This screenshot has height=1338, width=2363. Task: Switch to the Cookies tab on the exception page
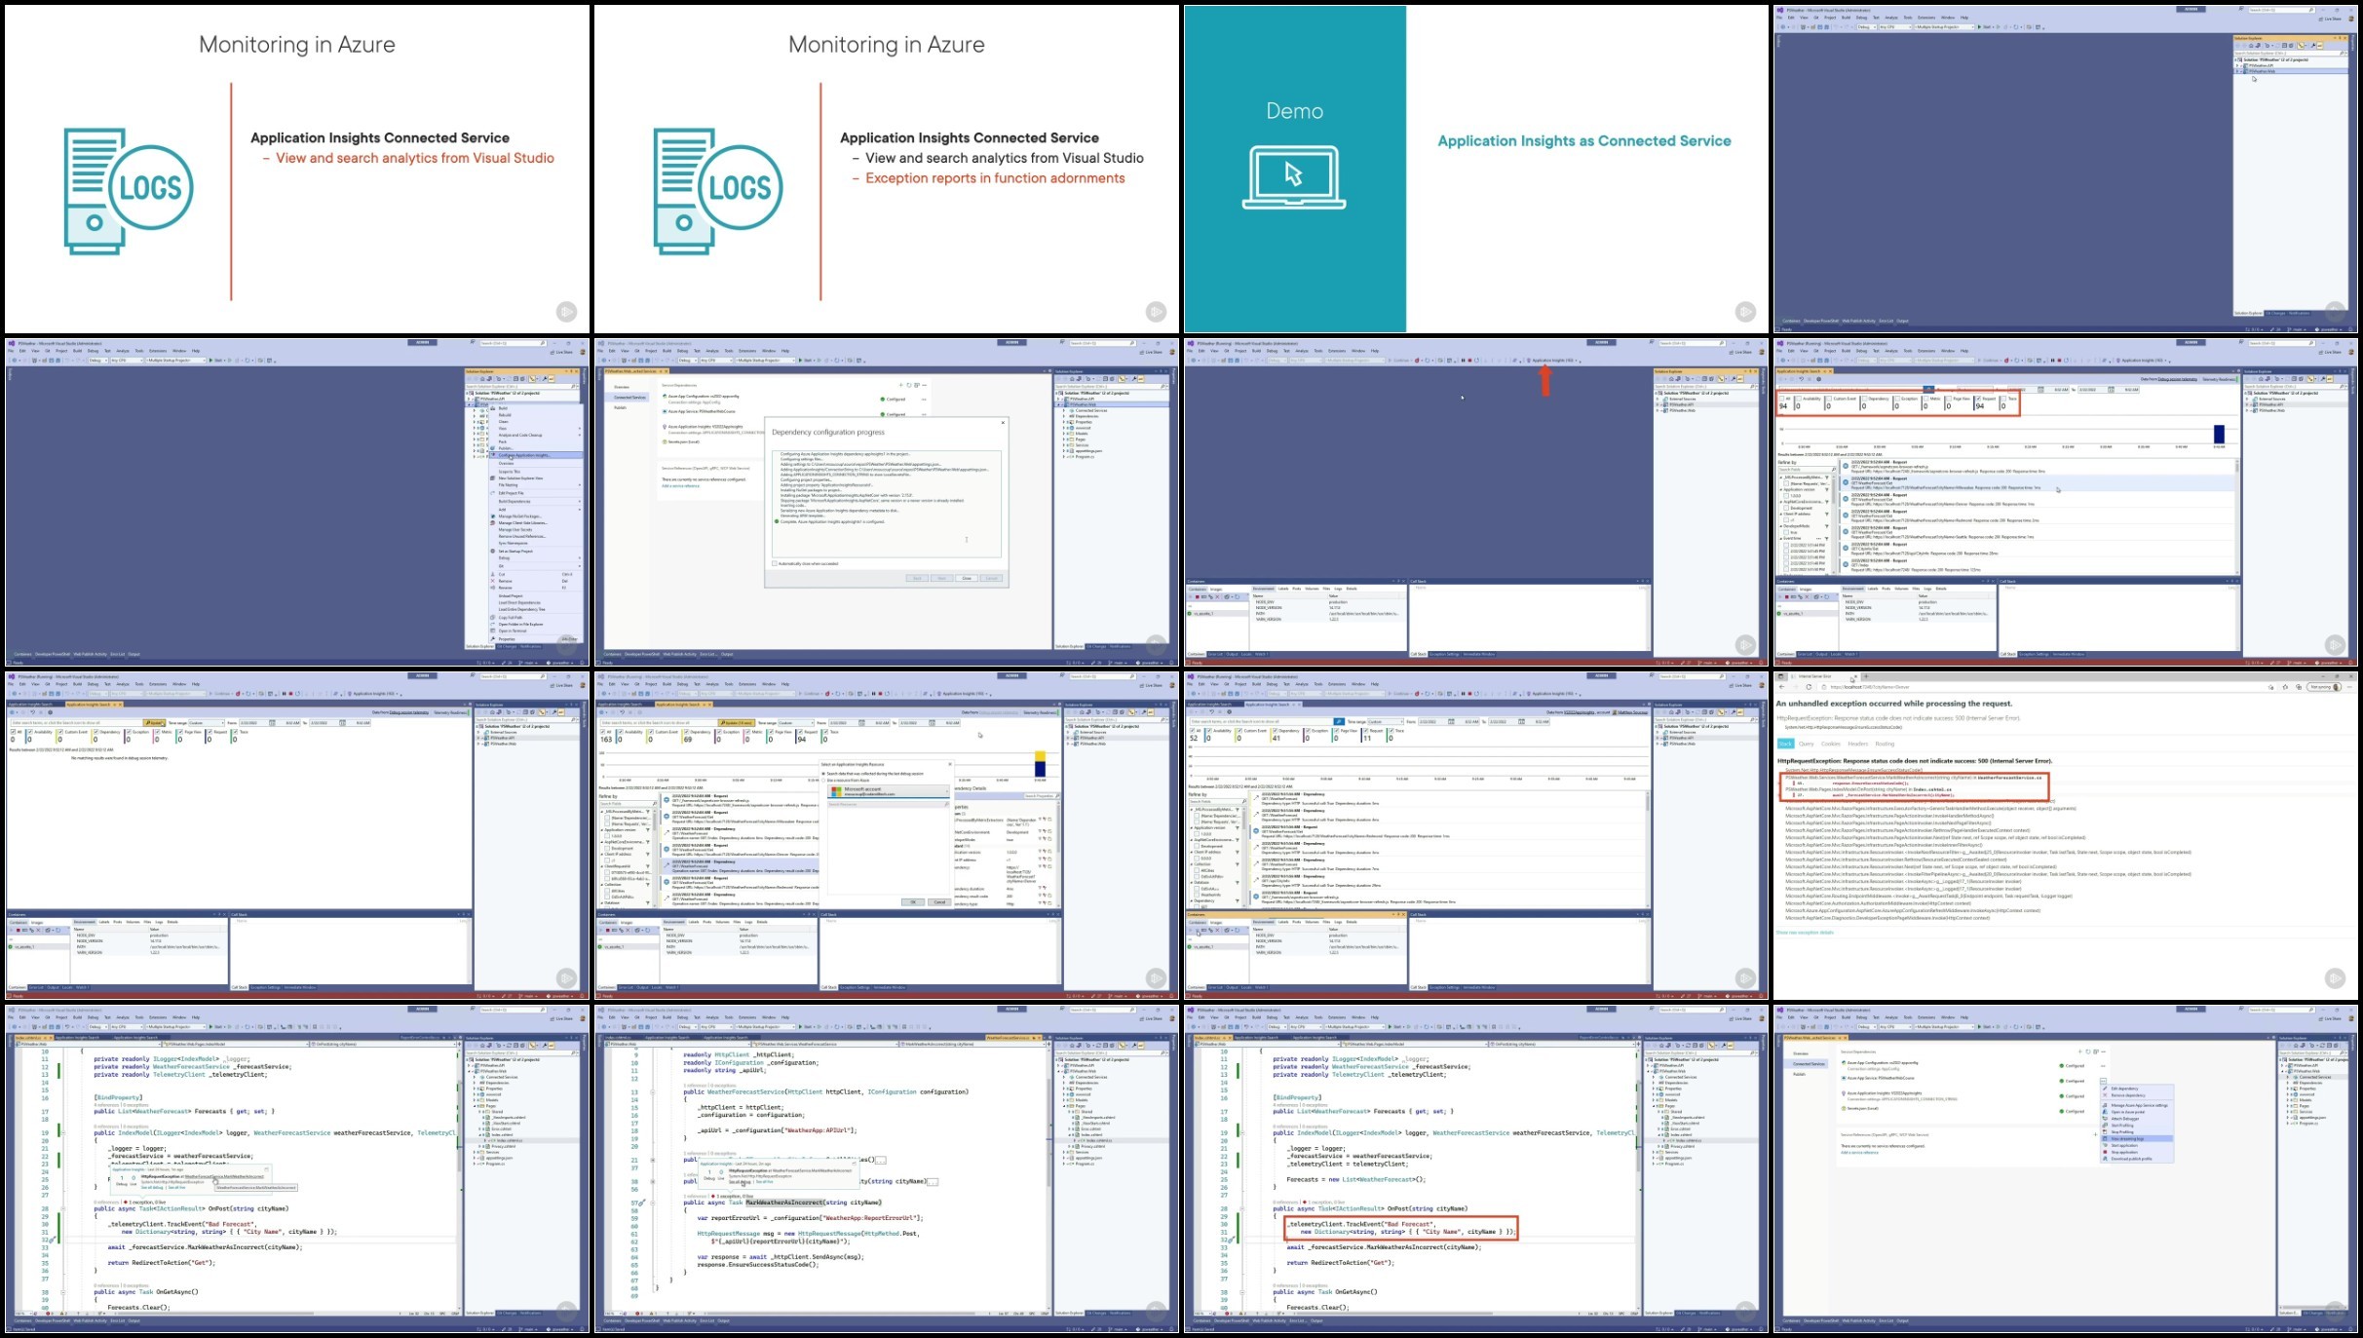[x=1831, y=744]
